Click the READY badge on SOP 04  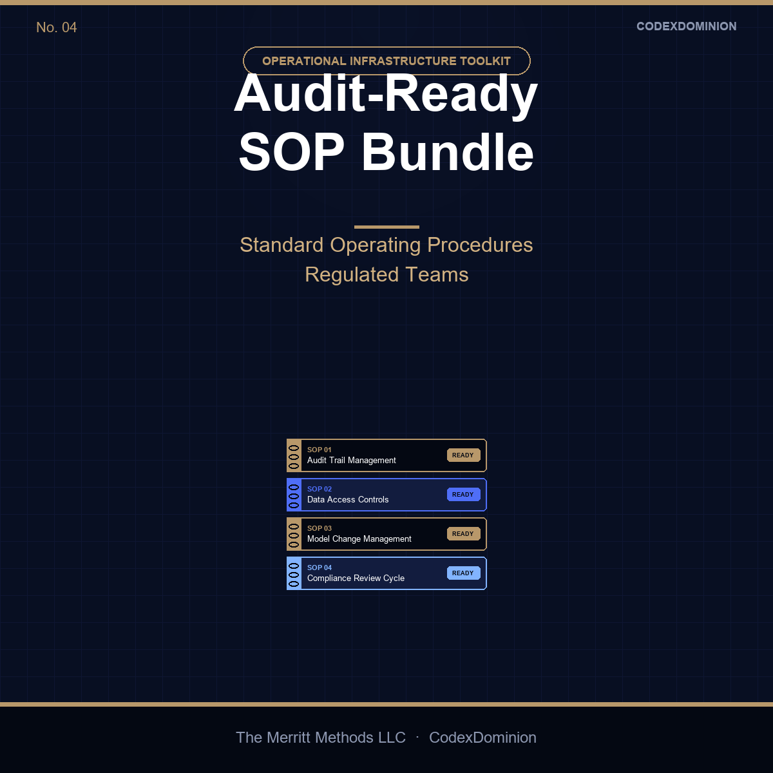pyautogui.click(x=464, y=573)
